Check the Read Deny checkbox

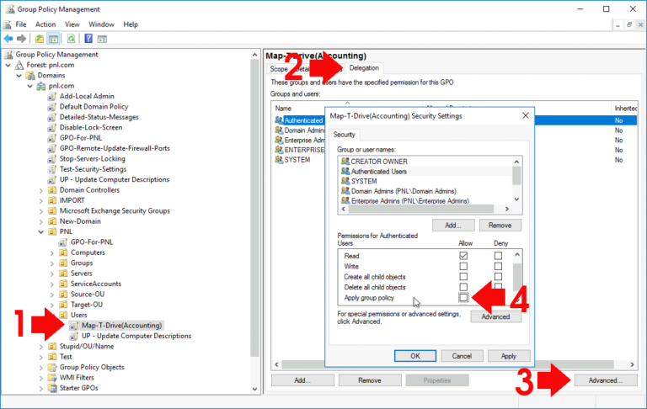(x=498, y=256)
